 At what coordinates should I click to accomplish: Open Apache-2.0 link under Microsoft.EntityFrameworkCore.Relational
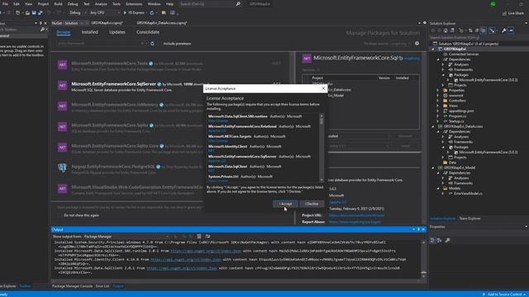[x=217, y=130]
